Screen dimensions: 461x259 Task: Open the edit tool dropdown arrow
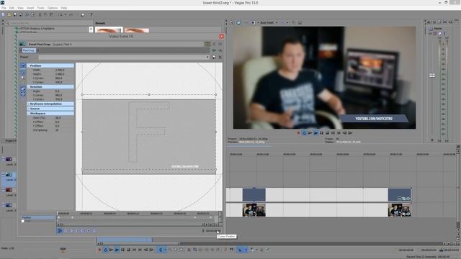point(165,250)
